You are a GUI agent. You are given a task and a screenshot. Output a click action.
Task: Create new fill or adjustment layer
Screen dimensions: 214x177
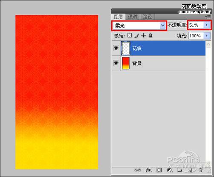[x=169, y=170]
